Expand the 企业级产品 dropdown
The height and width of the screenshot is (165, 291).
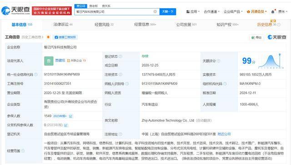[x=233, y=11]
